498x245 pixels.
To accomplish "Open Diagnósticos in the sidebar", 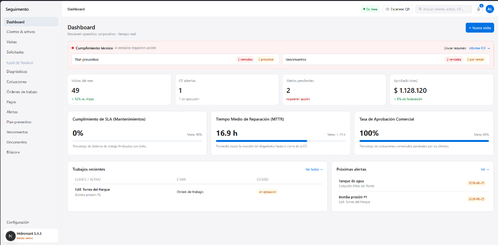I will coord(31,71).
